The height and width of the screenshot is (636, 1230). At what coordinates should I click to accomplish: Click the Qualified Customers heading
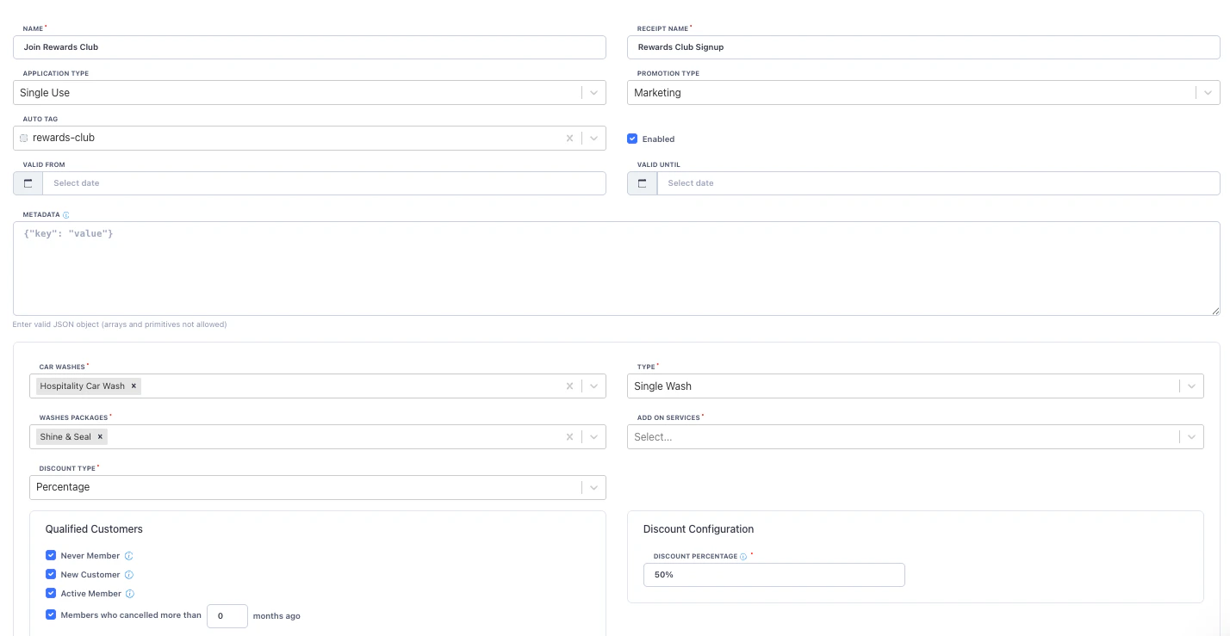pyautogui.click(x=94, y=529)
